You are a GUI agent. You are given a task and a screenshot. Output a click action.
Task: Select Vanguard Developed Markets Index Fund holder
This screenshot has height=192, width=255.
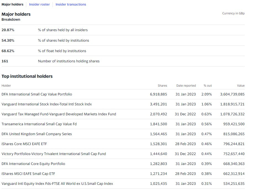(59, 114)
